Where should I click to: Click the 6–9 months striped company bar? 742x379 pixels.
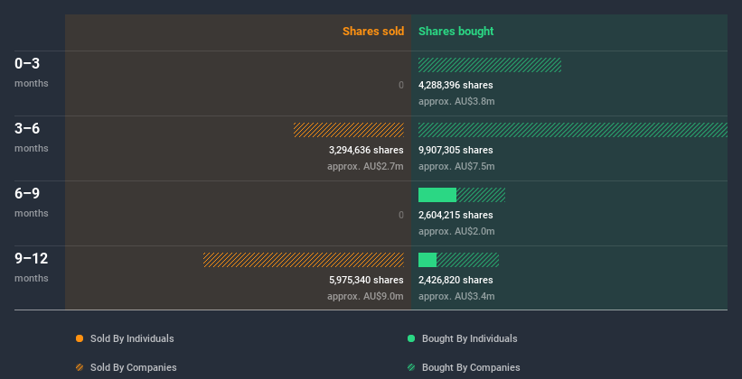click(x=481, y=195)
